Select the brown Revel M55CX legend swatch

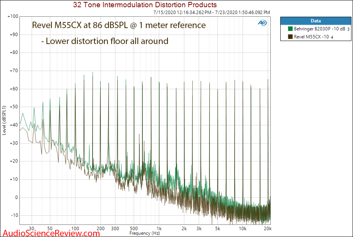(x=290, y=36)
